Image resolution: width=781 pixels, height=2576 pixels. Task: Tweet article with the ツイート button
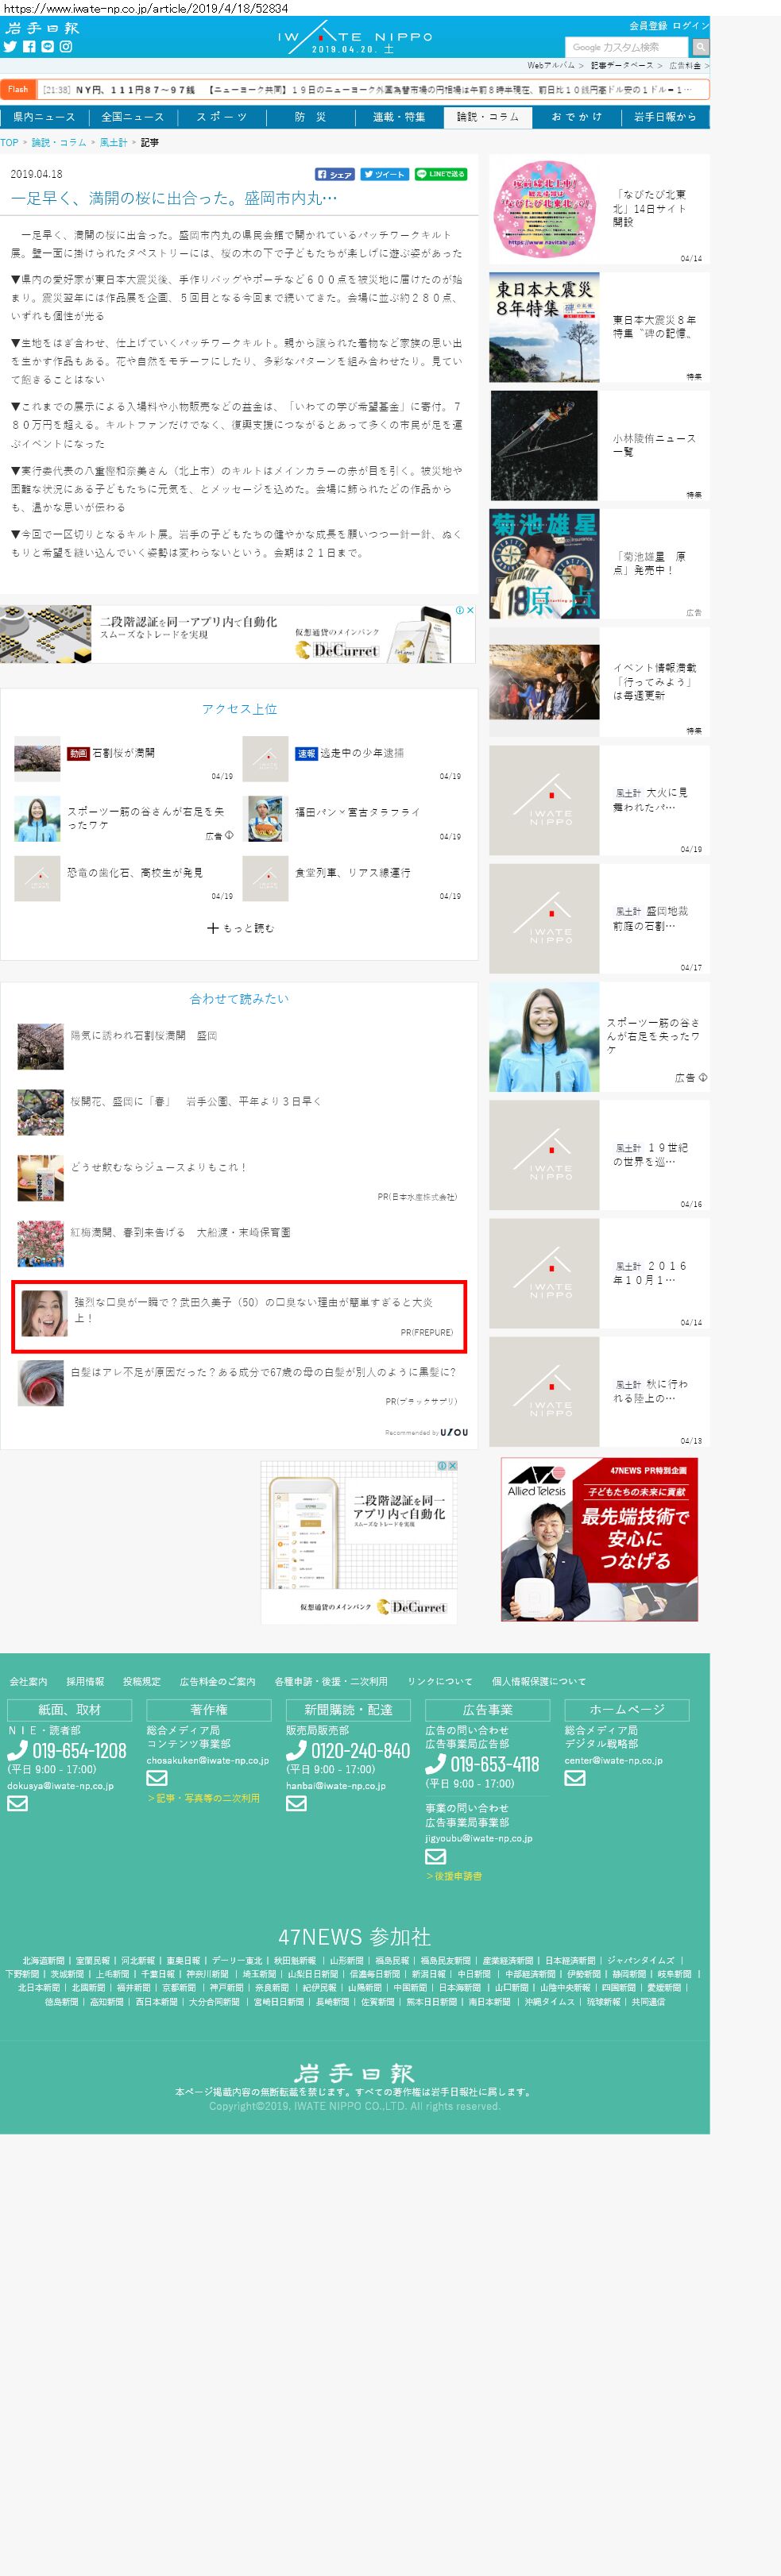point(384,174)
